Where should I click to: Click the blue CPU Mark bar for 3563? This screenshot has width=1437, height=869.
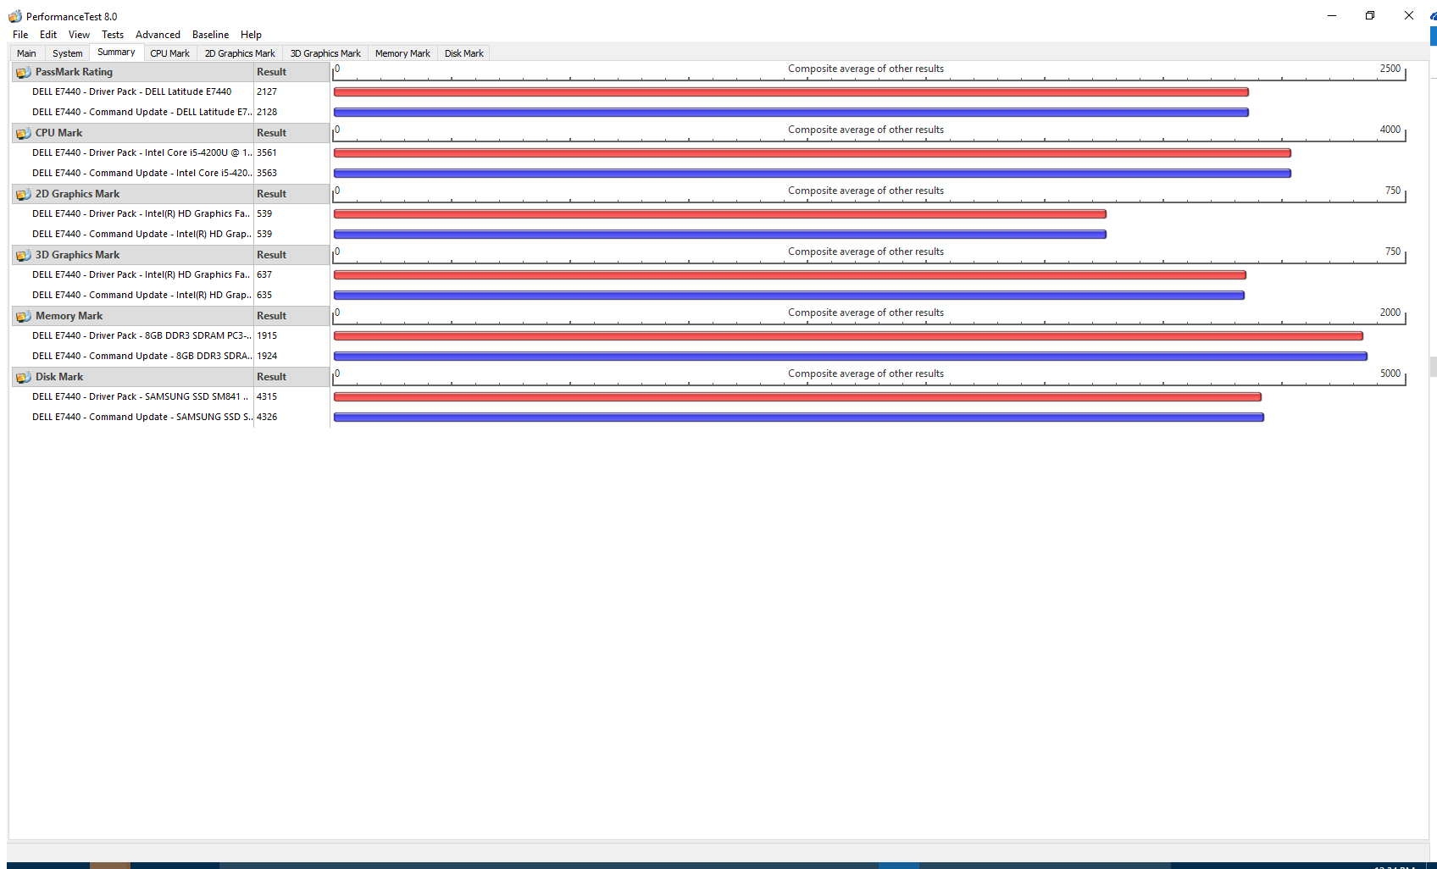[813, 173]
